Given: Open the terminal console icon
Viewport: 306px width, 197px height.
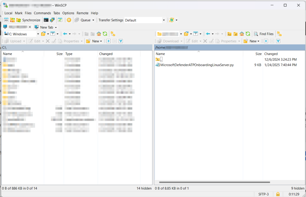Looking at the screenshot, I should pos(46,20).
